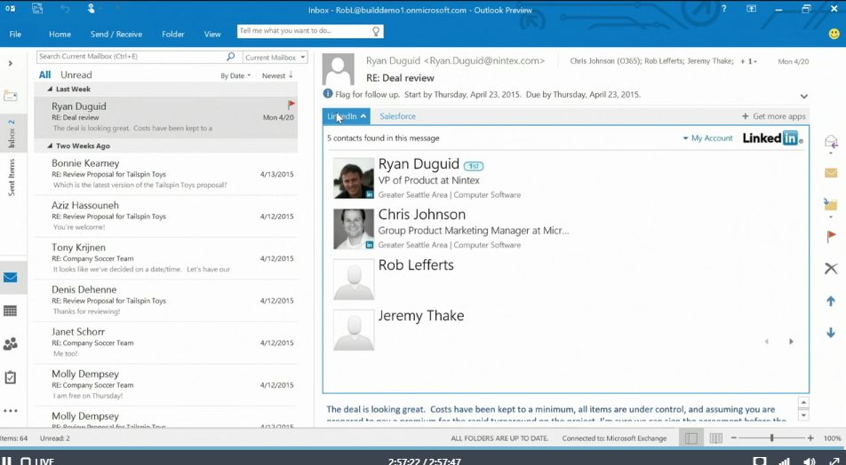Click zoom out minus button
Image resolution: width=846 pixels, height=465 pixels.
tap(734, 438)
